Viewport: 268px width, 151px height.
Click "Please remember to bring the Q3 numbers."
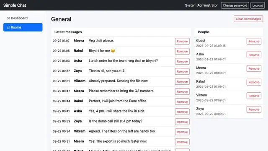(121, 91)
